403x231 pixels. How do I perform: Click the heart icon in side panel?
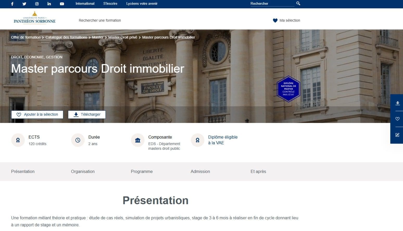[x=398, y=119]
